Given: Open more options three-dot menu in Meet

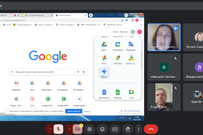Looking at the screenshot, I should 139,129.
